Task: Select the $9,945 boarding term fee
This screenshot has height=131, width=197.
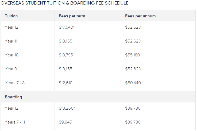Action: (65, 122)
